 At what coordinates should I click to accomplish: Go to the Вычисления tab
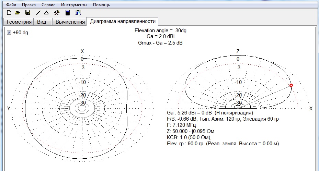coord(70,22)
